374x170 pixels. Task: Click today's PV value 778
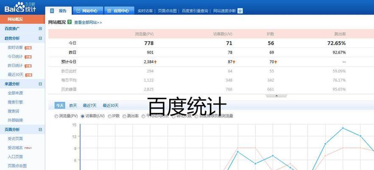tap(149, 43)
